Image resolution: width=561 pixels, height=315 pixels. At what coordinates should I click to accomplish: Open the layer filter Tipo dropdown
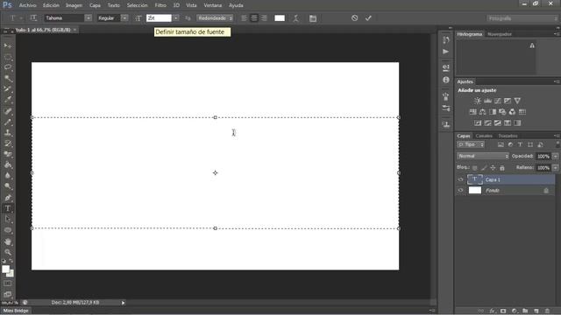(471, 144)
